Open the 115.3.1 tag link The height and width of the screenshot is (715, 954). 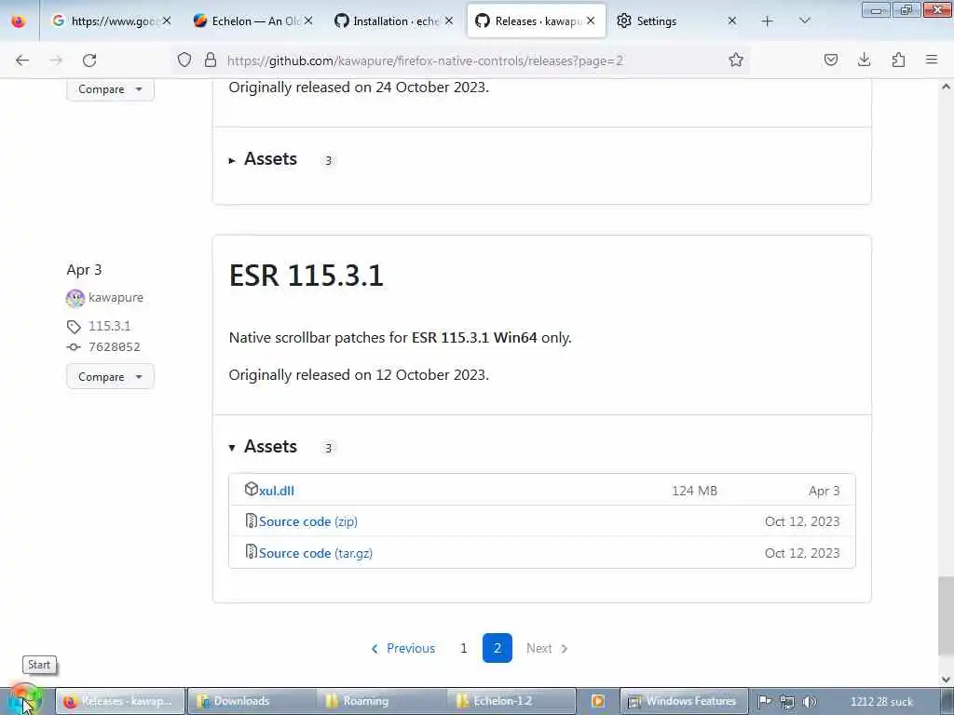(110, 326)
